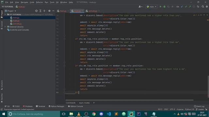Open the Tools menu
This screenshot has width=209, height=117.
click(x=52, y=2)
